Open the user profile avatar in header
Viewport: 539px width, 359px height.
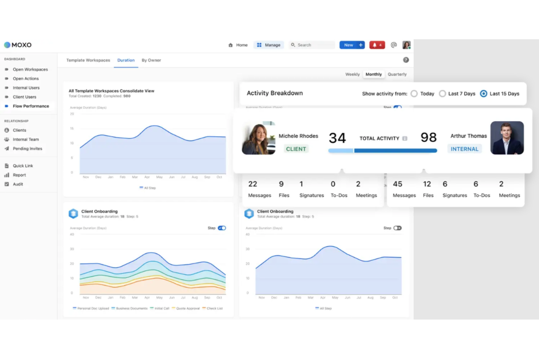coord(406,45)
